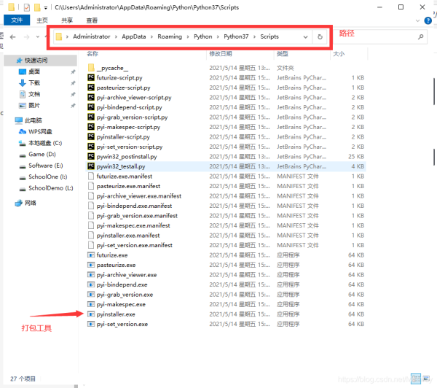Click the search magnifier icon
Viewport: 437px width, 388px height.
point(420,36)
